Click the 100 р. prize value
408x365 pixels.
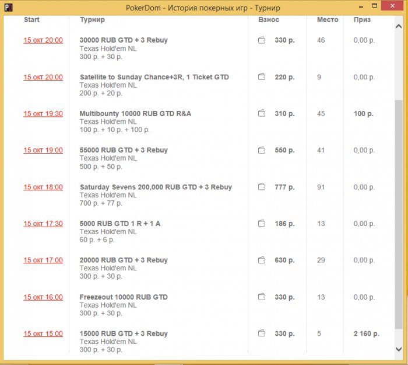[364, 114]
